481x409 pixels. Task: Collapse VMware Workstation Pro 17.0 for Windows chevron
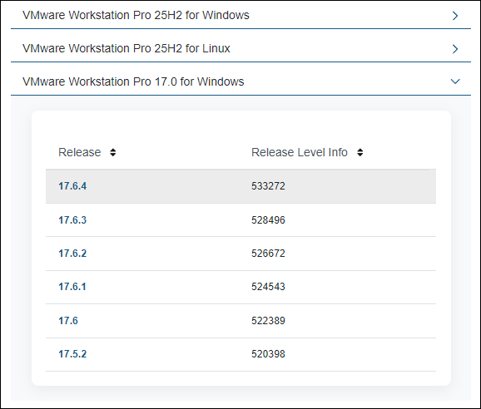tap(455, 81)
